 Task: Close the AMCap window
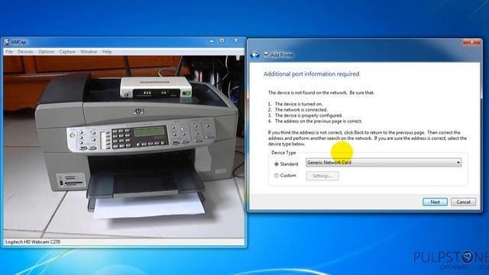coord(236,40)
